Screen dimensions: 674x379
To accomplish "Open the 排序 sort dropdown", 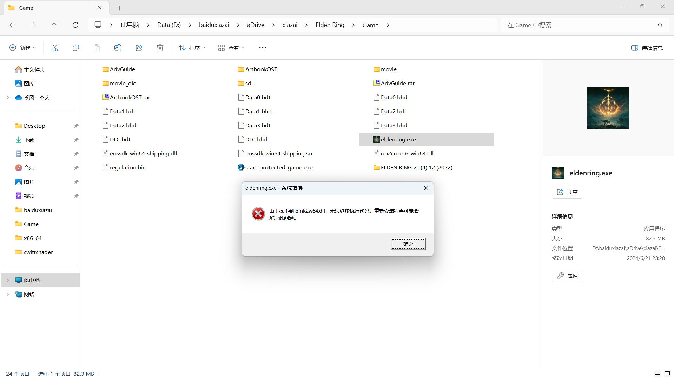I will pyautogui.click(x=192, y=48).
